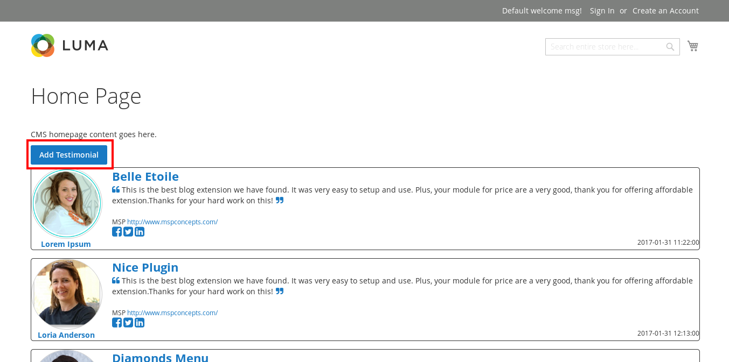Open the Create an Account link
The image size is (729, 362).
665,11
